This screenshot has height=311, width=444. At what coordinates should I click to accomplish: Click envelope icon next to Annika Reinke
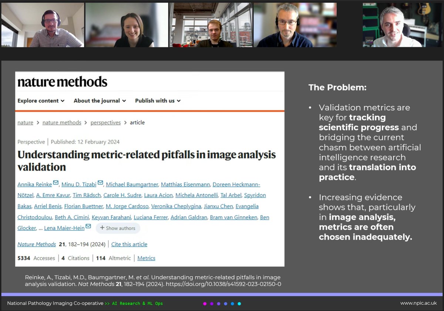(56, 182)
